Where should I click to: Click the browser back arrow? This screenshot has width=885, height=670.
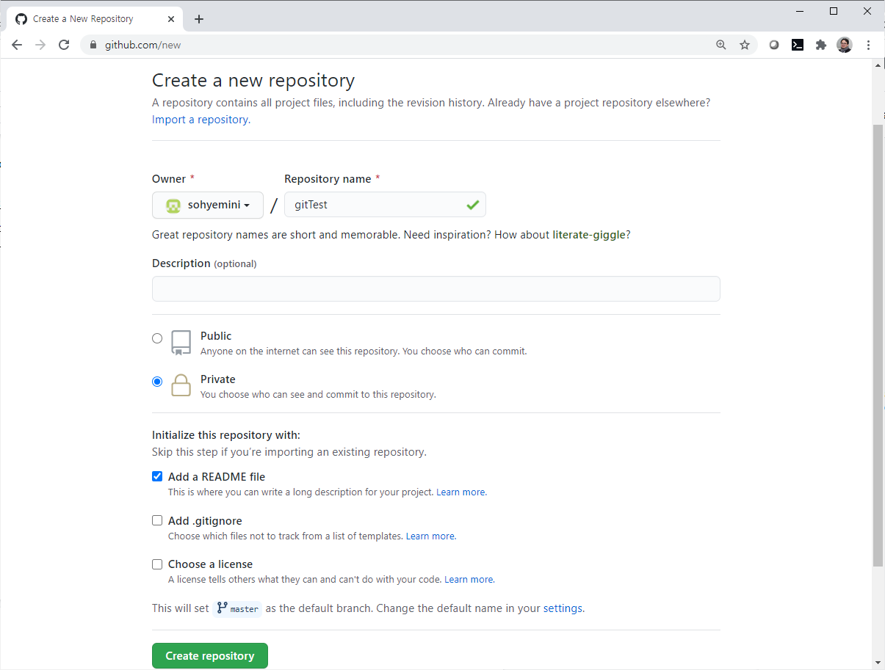[17, 45]
